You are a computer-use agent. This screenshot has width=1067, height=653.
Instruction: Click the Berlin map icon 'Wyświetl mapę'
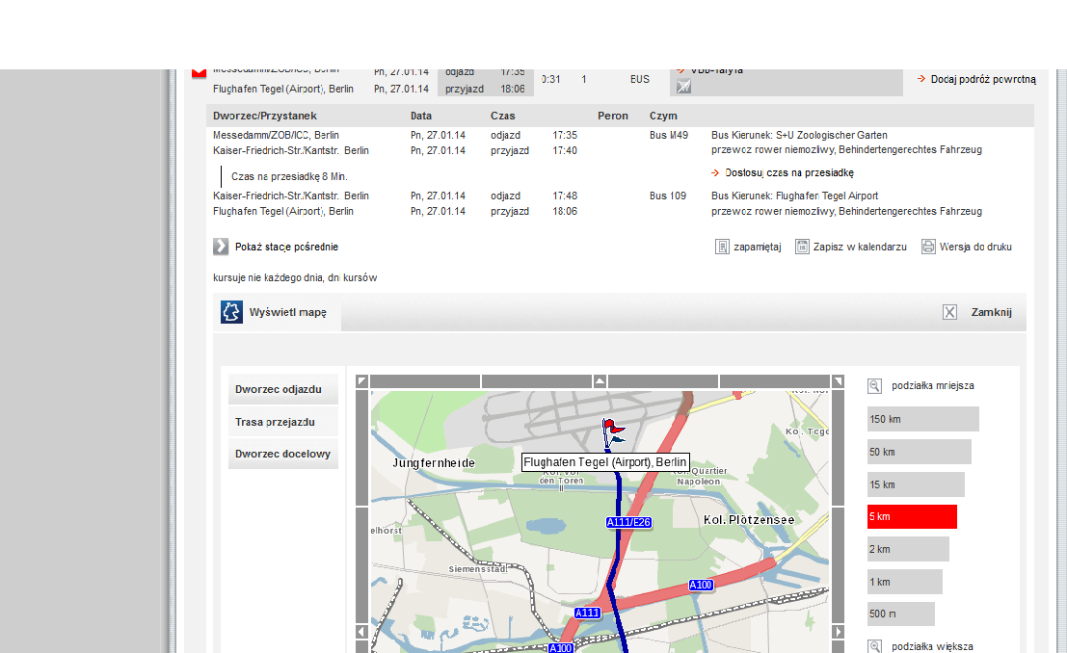tap(231, 312)
